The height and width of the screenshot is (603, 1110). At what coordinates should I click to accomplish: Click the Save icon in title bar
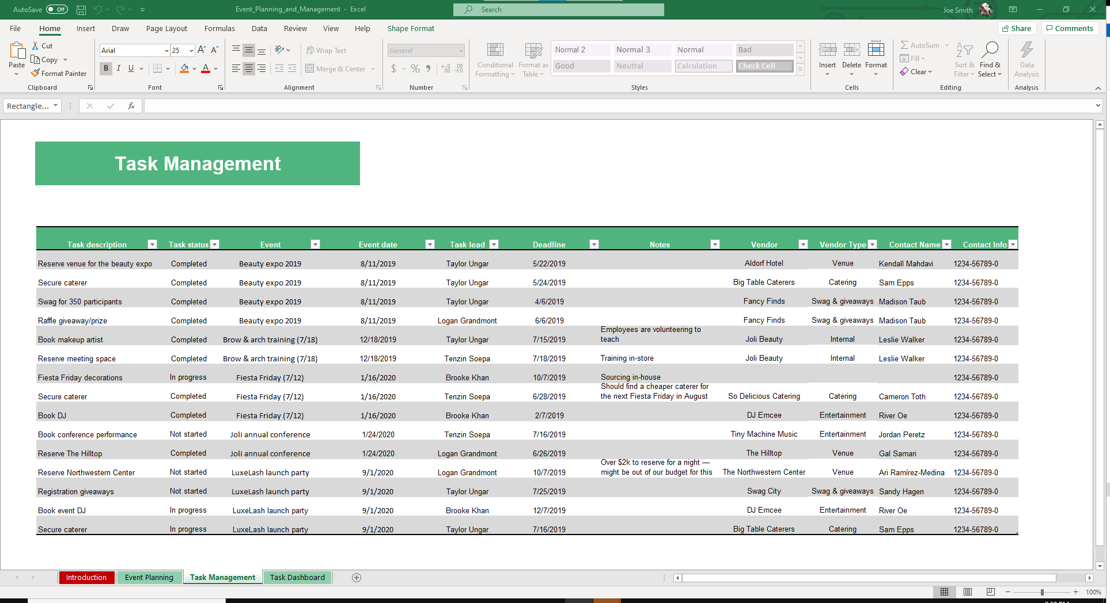[81, 10]
